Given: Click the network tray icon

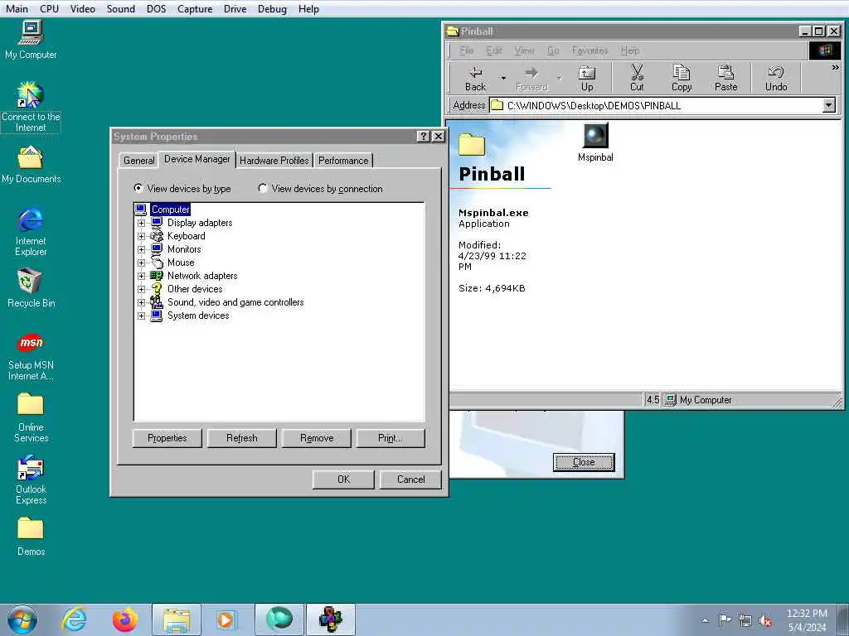Looking at the screenshot, I should click(x=745, y=620).
